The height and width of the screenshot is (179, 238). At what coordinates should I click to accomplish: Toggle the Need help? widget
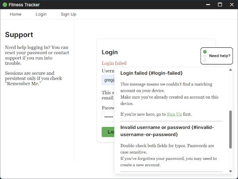coord(217,56)
